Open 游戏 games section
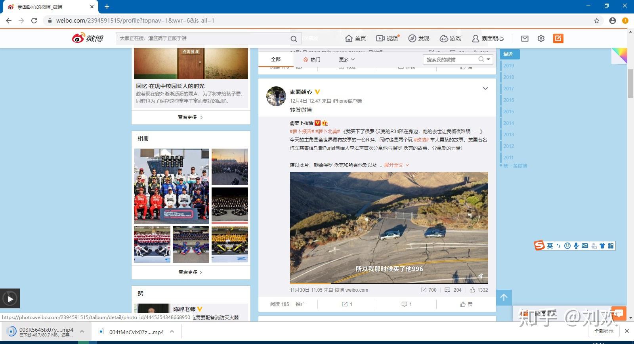The image size is (634, 344). coord(451,38)
